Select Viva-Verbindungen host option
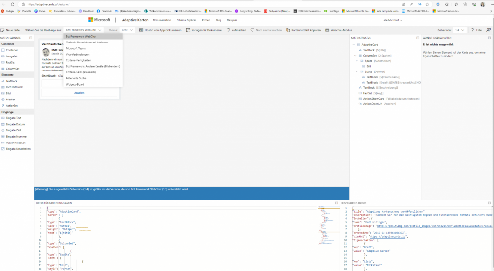This screenshot has width=494, height=271. point(93,54)
